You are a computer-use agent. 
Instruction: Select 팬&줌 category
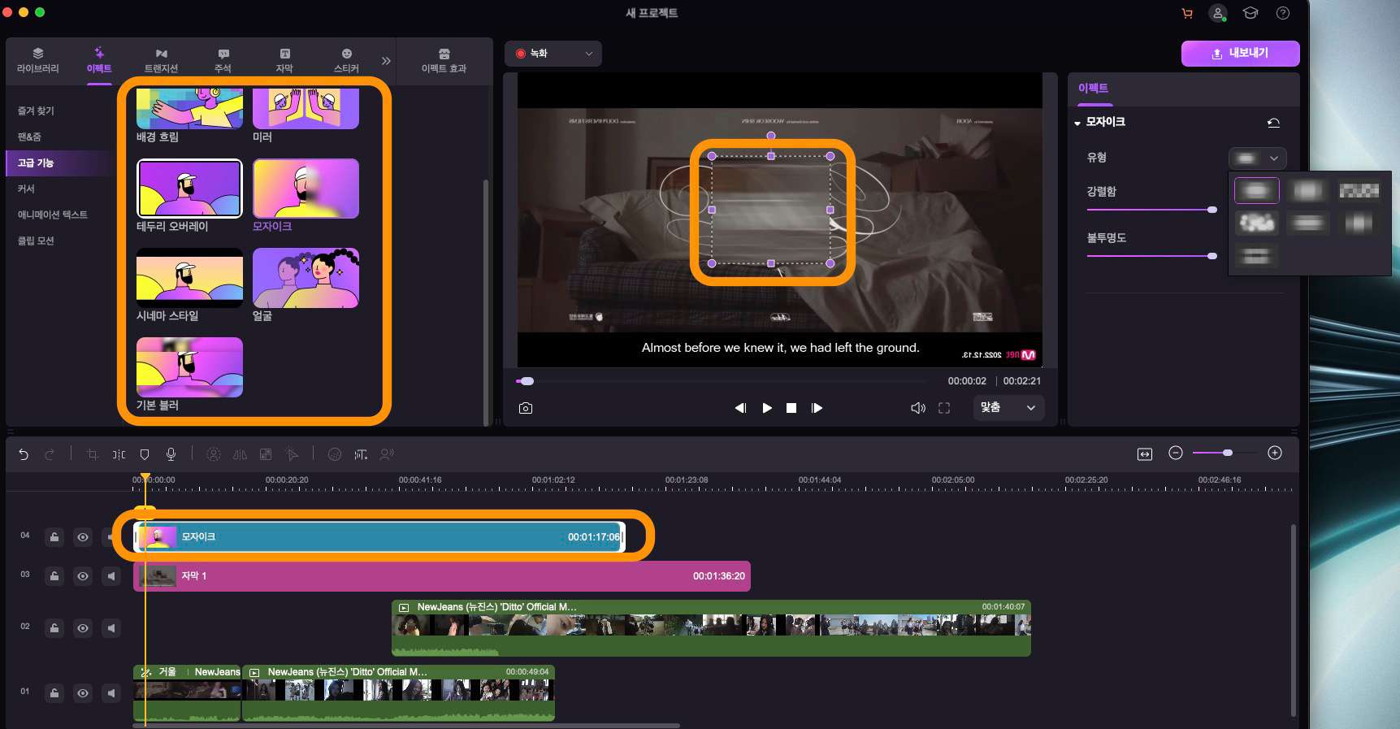pos(29,137)
